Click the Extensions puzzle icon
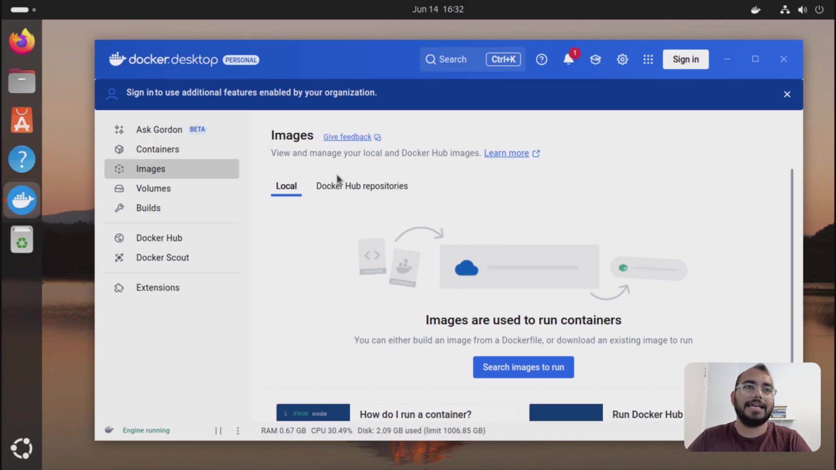 [x=119, y=288]
